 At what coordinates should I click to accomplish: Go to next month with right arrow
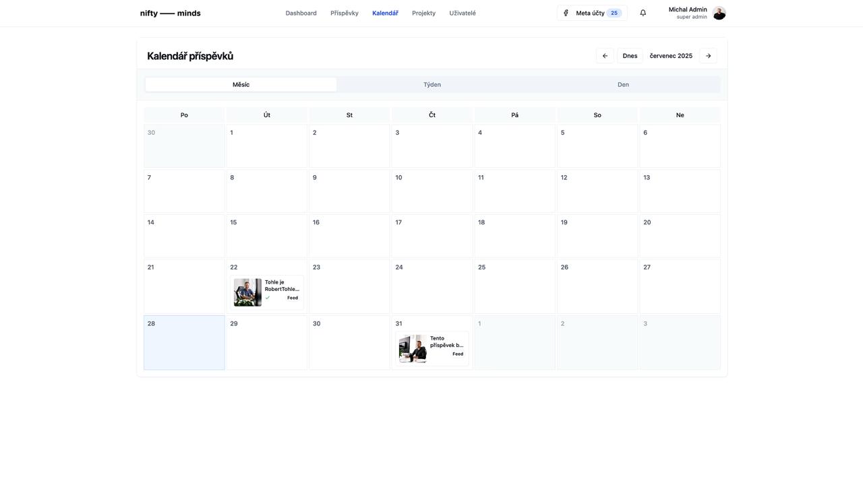pos(708,56)
